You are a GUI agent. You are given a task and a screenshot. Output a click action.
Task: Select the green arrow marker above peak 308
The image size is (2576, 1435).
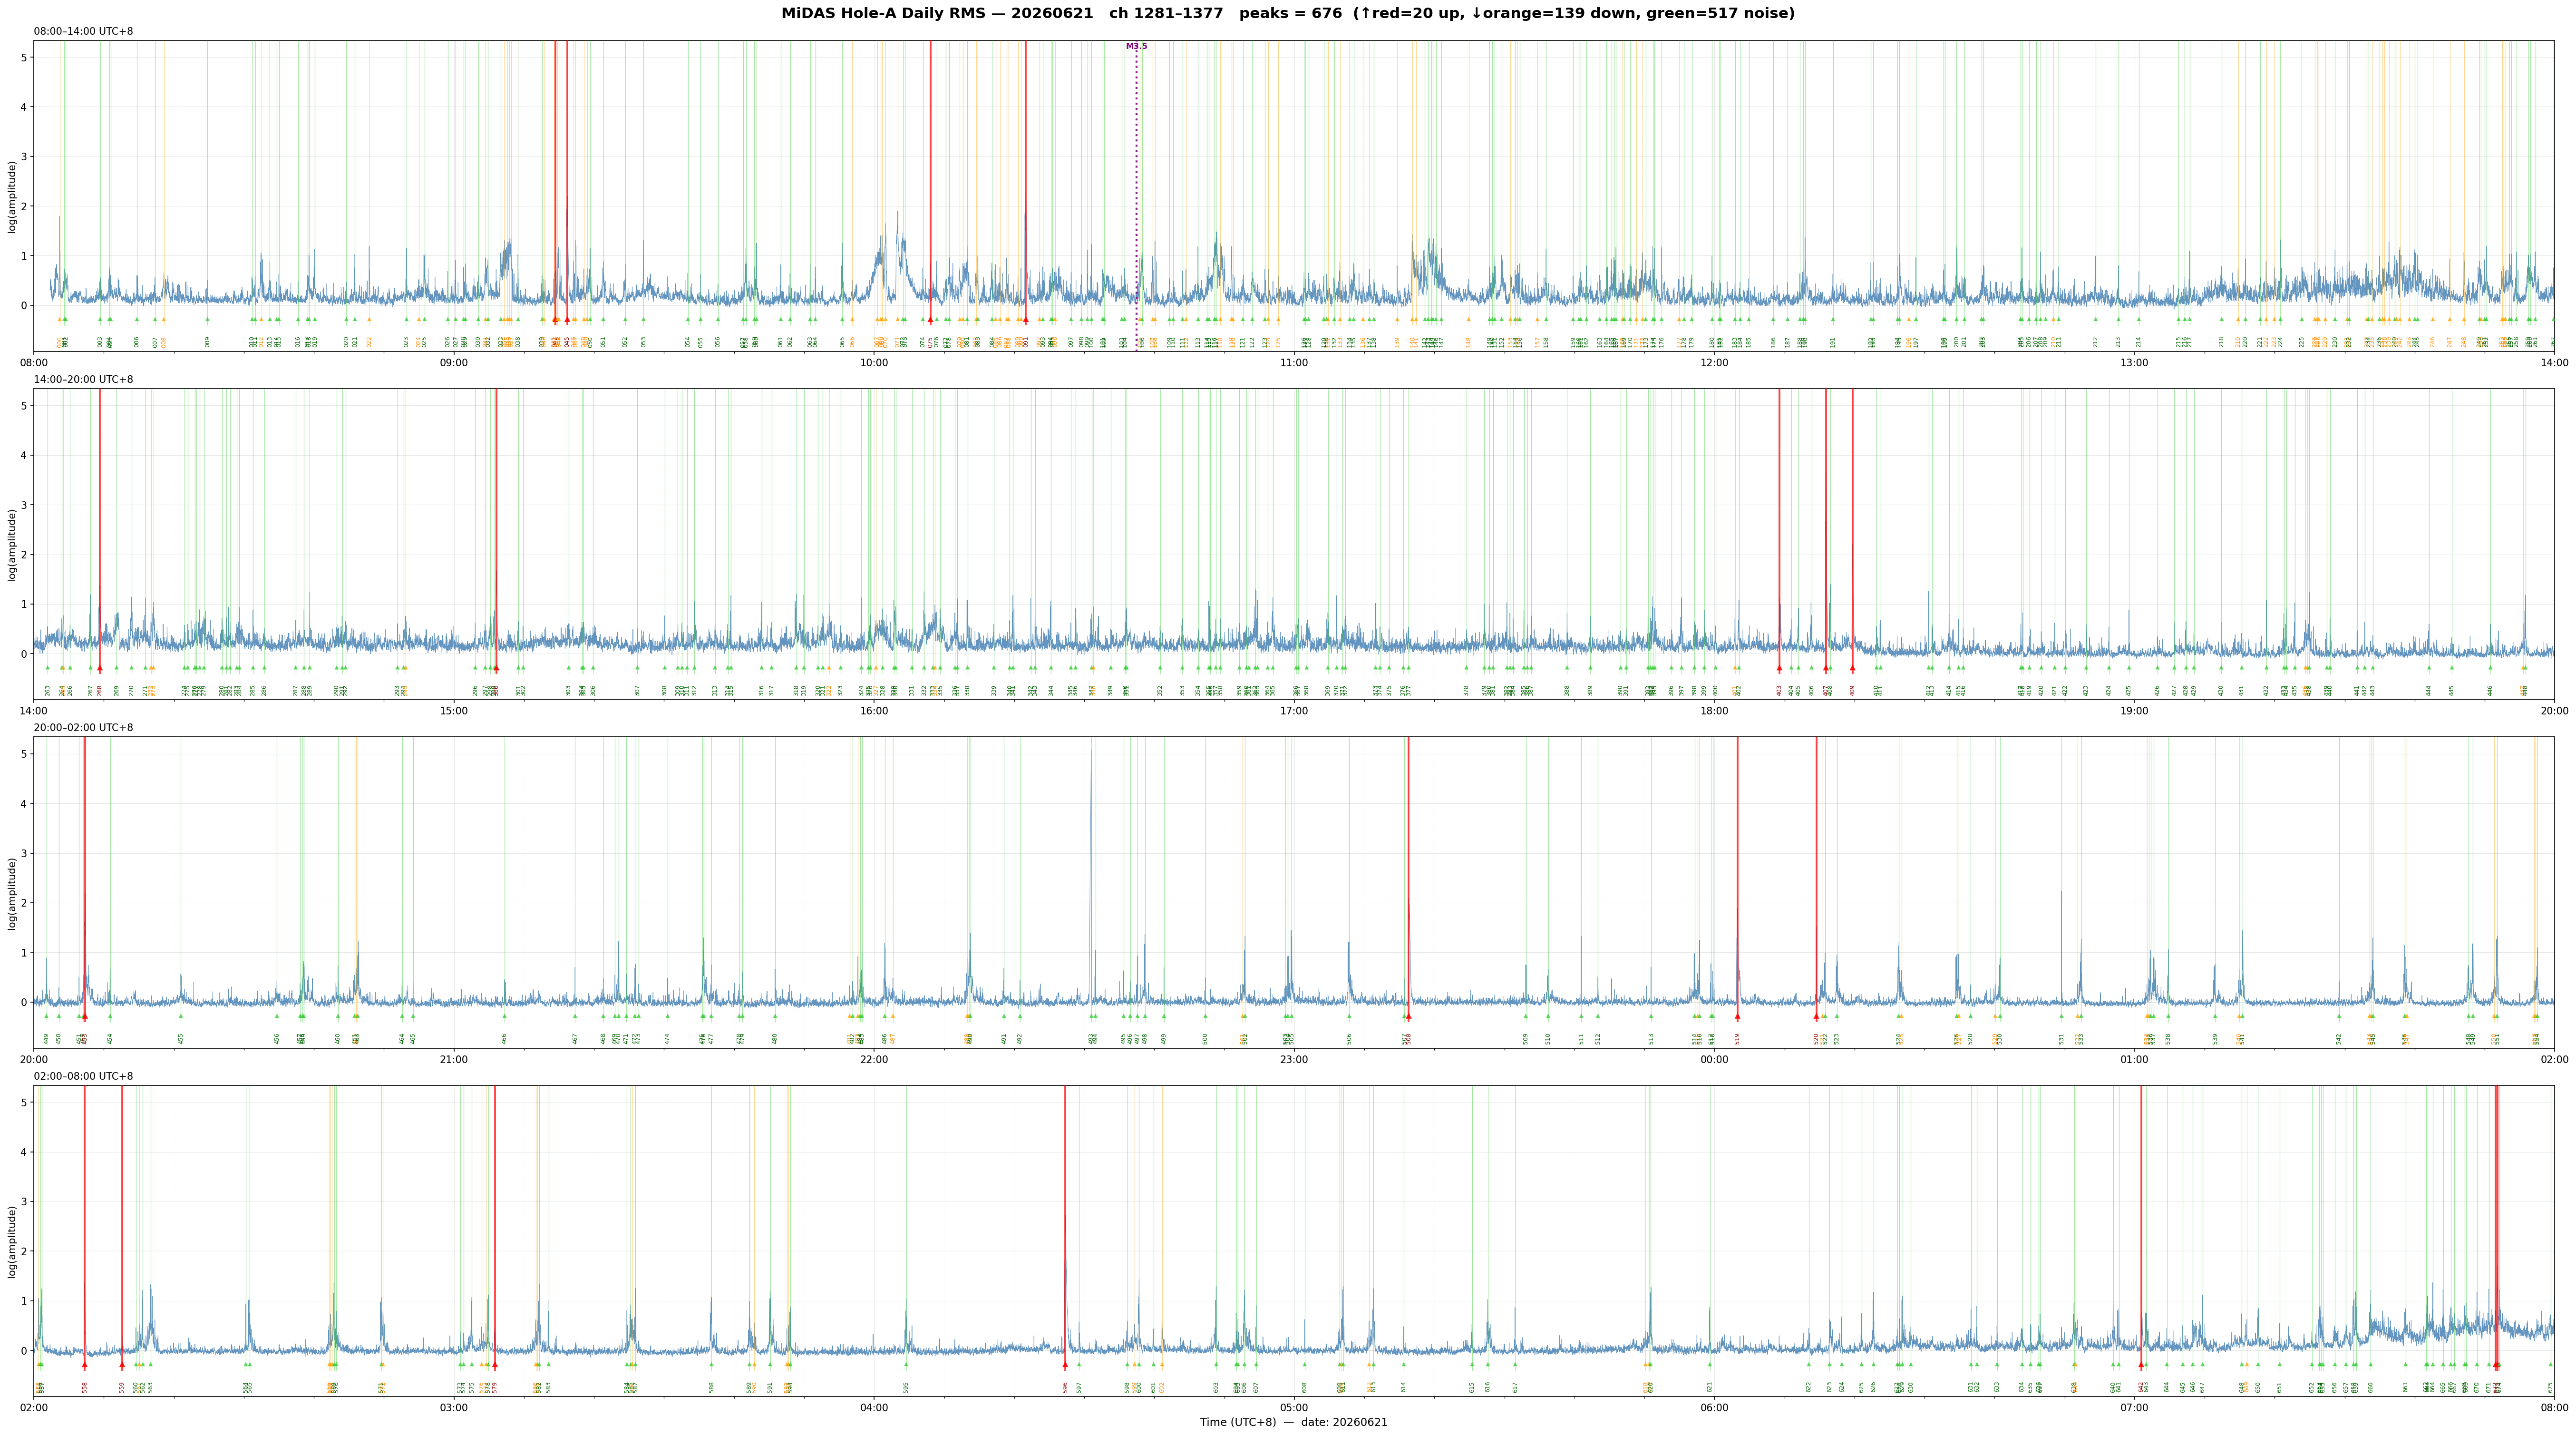(x=664, y=667)
